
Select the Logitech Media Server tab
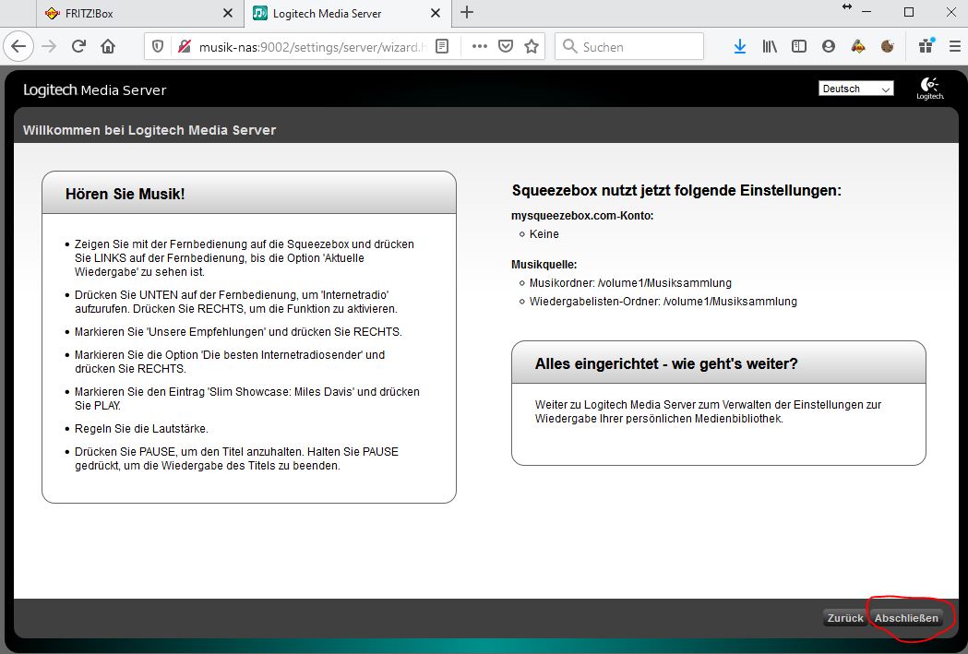(348, 14)
